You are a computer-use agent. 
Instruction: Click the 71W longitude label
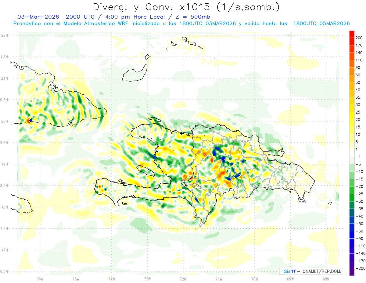219,279
